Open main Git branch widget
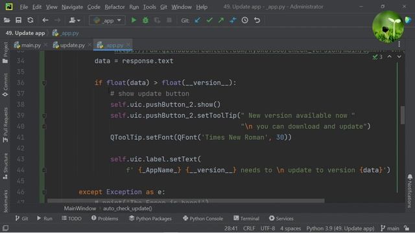Viewport: 415px width, 233px height. (390, 228)
